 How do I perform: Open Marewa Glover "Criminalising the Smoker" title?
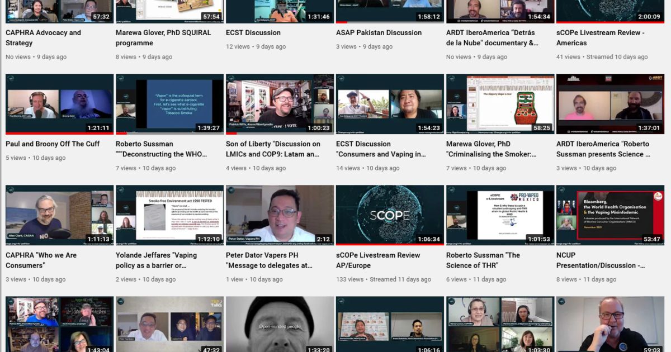(x=492, y=149)
